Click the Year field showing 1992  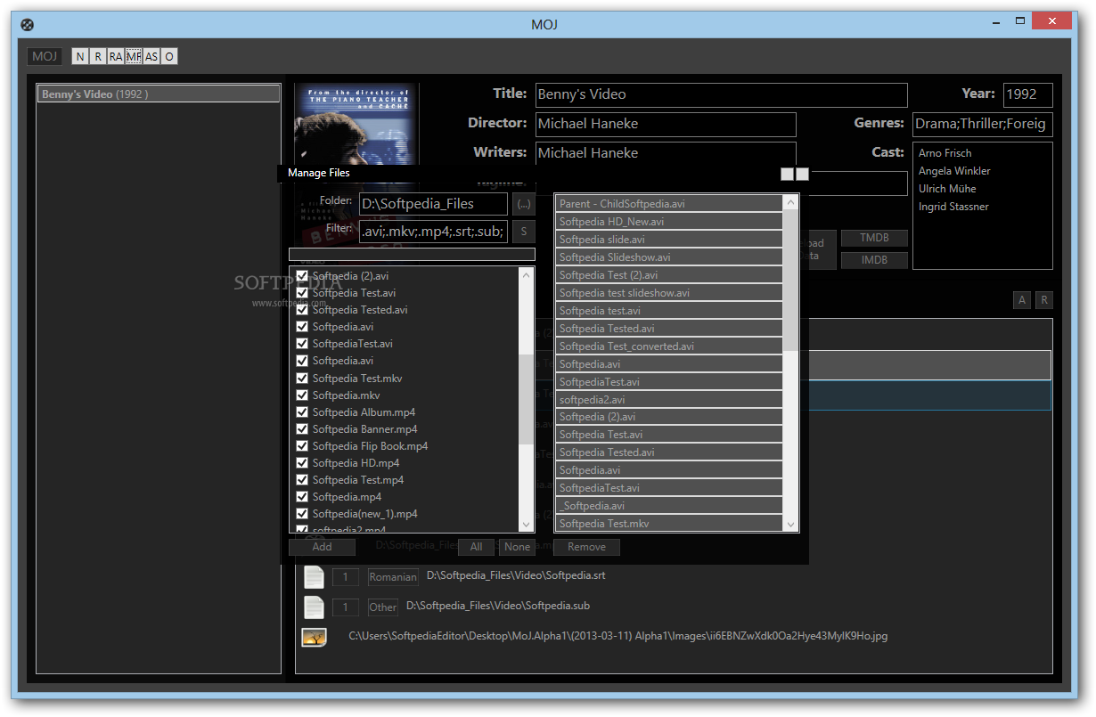pos(1028,94)
